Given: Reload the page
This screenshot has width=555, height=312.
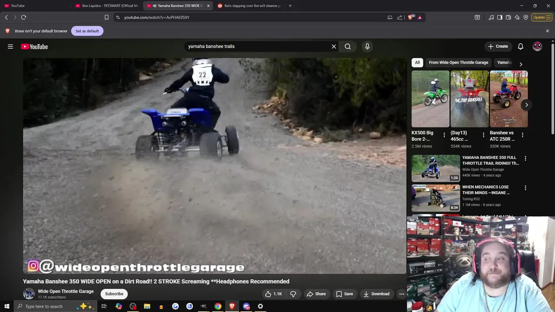Looking at the screenshot, I should pyautogui.click(x=23, y=17).
